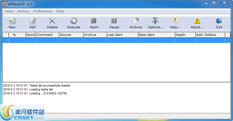
Task: Click log line 'Loading... [3.9.6022-18276]'
Action: point(35,93)
